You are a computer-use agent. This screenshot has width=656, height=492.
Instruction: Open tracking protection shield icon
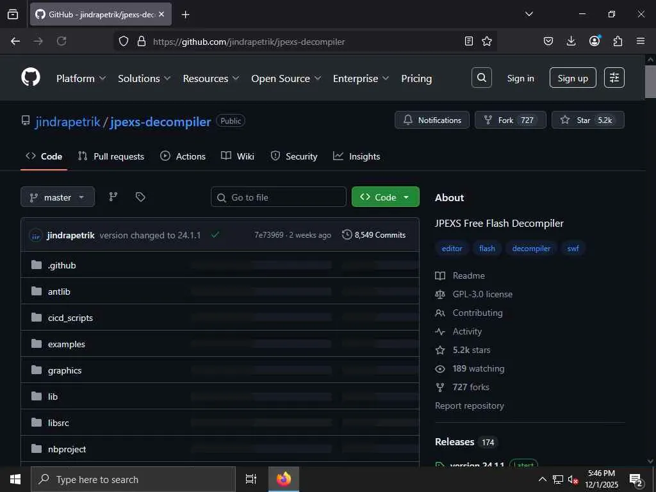[124, 42]
